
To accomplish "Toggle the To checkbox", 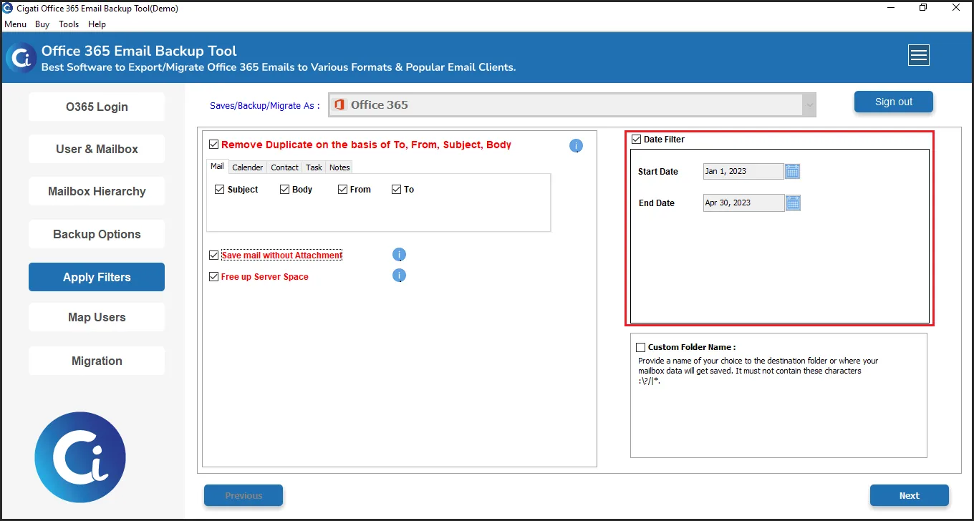I will 396,190.
